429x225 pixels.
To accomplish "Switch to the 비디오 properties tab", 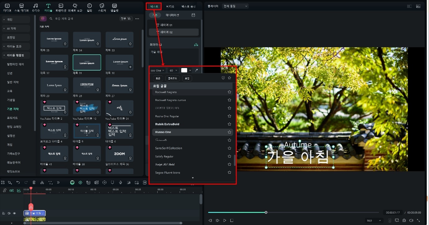I will [170, 6].
